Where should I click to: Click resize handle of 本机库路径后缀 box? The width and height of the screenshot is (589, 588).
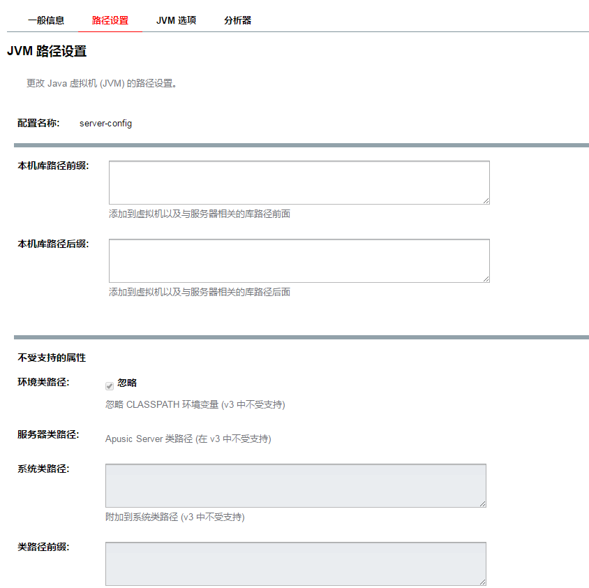pos(486,279)
